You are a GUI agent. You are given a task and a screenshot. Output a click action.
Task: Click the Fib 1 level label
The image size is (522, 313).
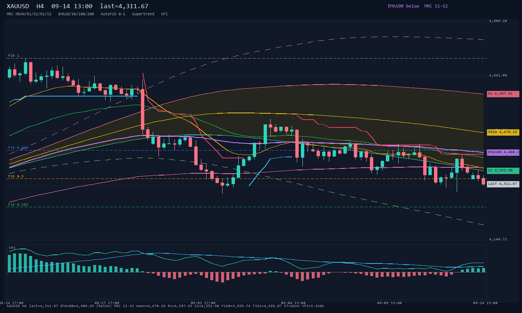click(14, 56)
